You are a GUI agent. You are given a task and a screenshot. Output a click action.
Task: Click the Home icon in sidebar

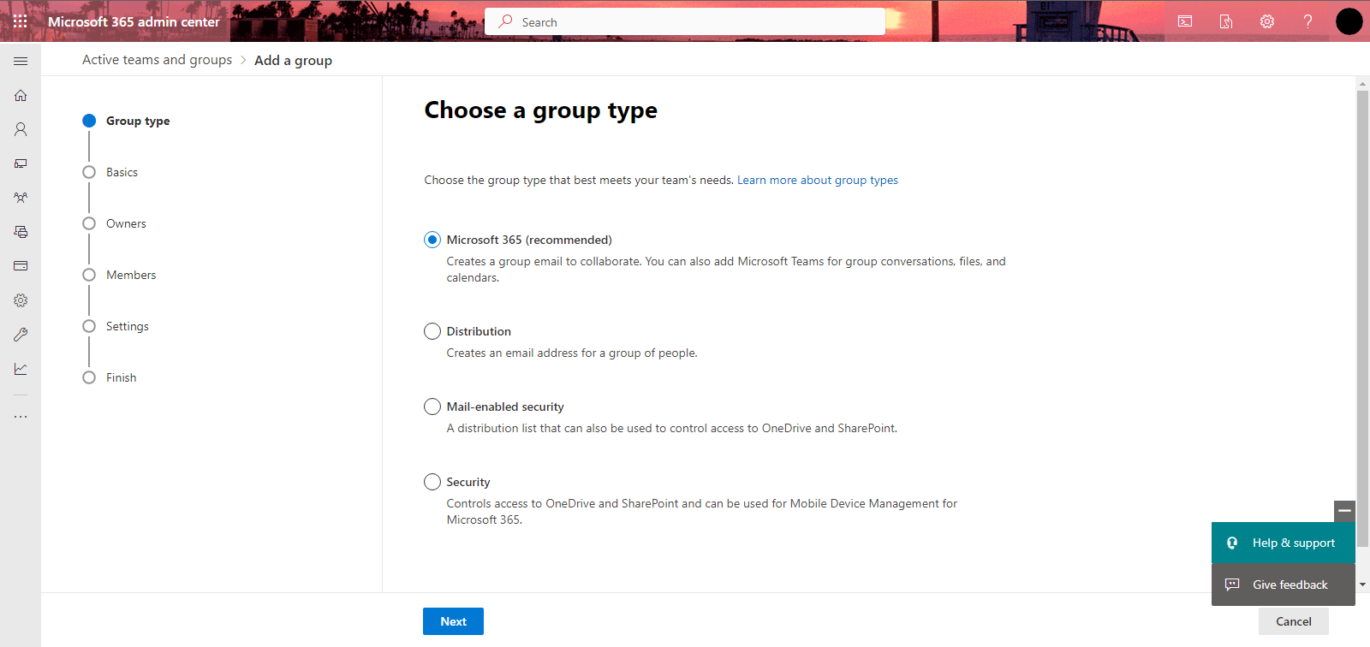point(21,95)
